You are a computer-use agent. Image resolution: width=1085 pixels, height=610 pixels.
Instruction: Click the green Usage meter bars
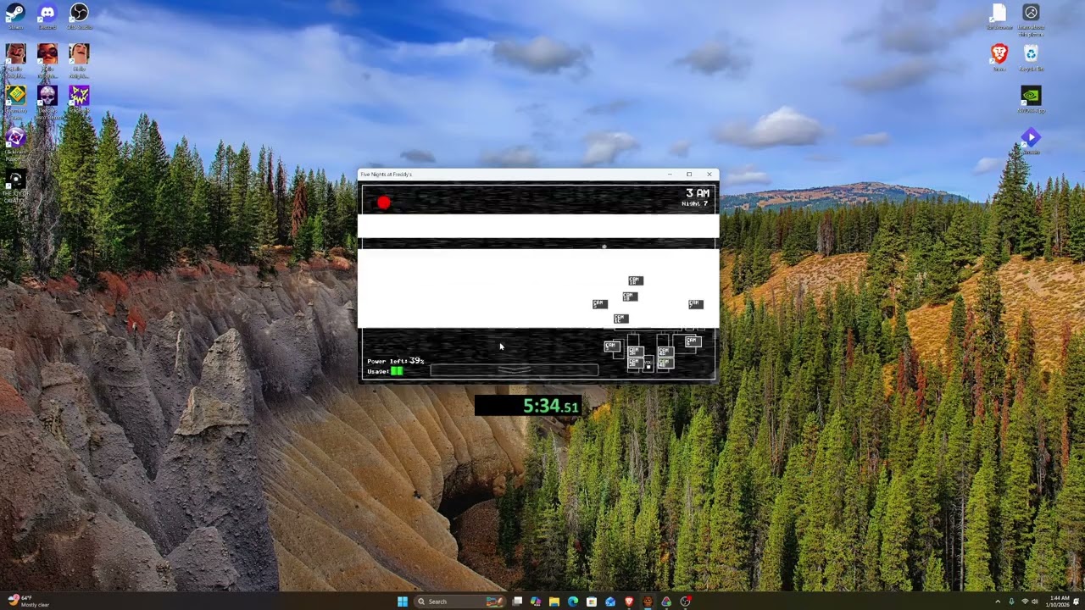point(397,371)
